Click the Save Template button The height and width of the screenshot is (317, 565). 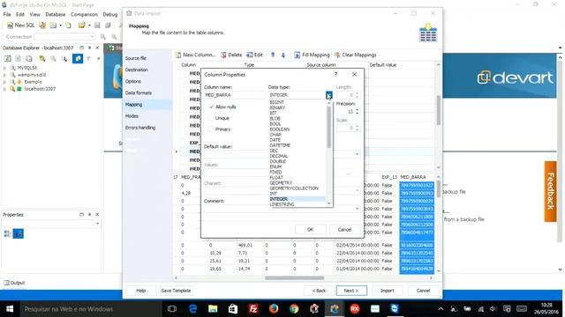click(x=176, y=291)
